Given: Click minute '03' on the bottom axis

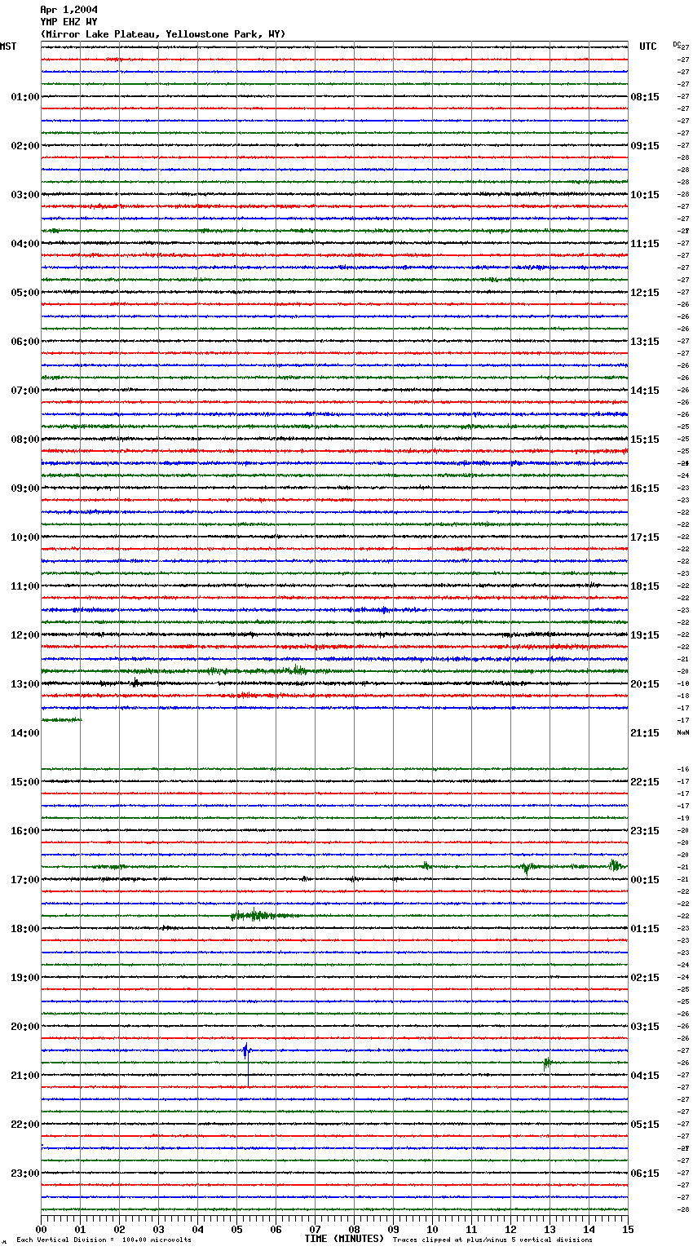Looking at the screenshot, I should [x=159, y=1229].
